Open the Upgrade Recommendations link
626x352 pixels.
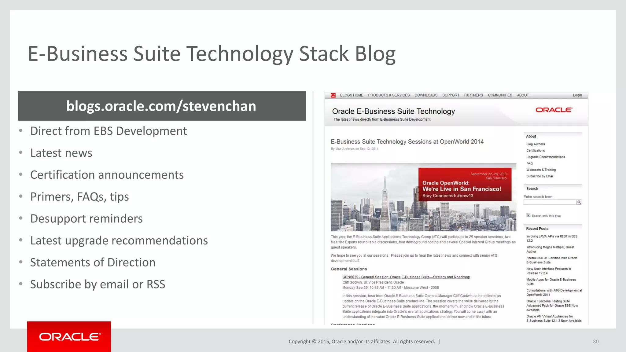[x=546, y=157]
